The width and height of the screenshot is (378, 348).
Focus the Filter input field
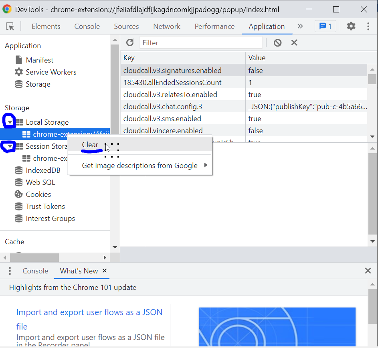coord(201,42)
